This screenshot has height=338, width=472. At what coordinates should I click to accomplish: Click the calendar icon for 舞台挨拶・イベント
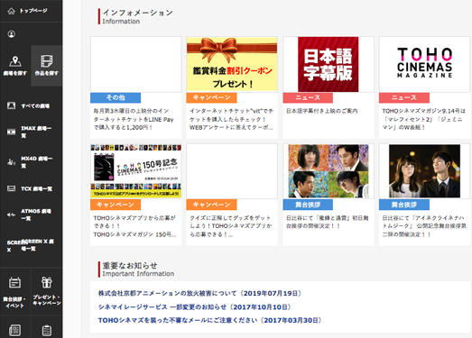point(14,282)
